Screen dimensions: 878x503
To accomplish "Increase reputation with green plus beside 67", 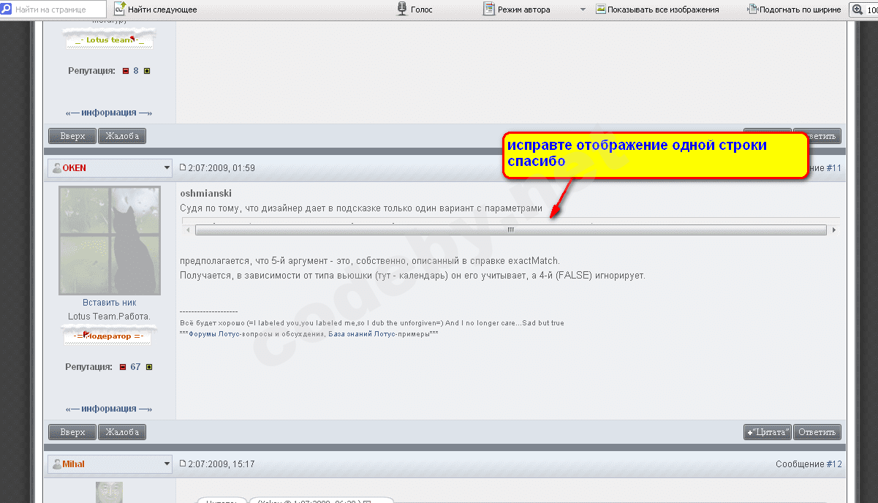I will point(149,367).
